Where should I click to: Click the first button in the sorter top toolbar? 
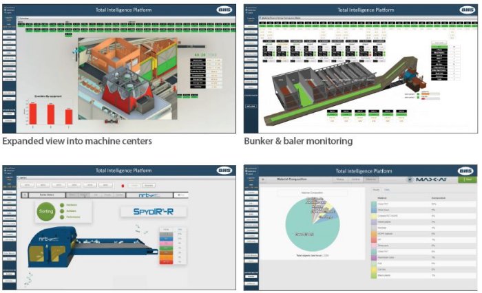(x=28, y=185)
